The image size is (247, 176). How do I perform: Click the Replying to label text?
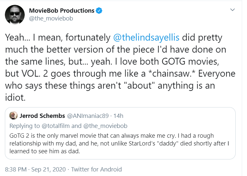click(25, 126)
